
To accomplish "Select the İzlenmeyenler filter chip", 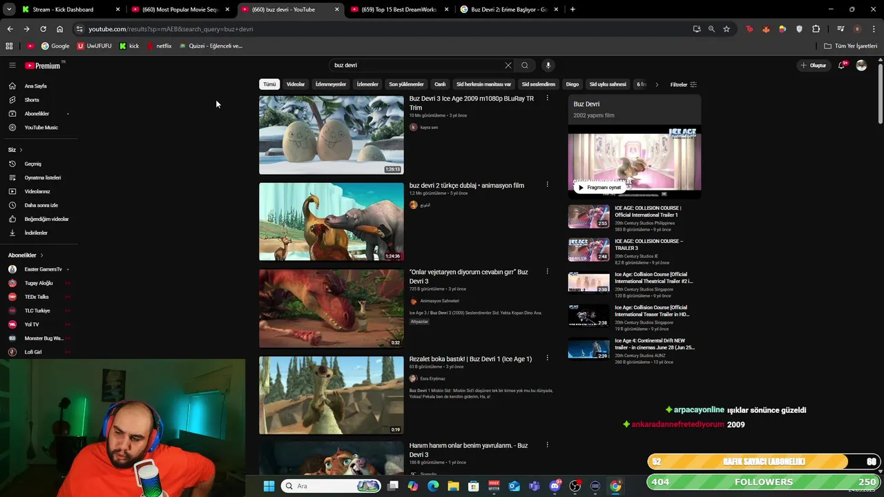I will point(331,84).
